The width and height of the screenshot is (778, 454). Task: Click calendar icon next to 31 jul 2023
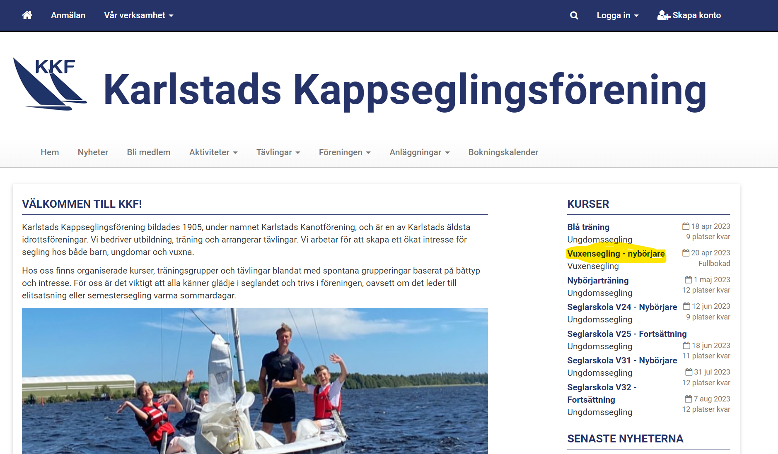click(x=689, y=372)
